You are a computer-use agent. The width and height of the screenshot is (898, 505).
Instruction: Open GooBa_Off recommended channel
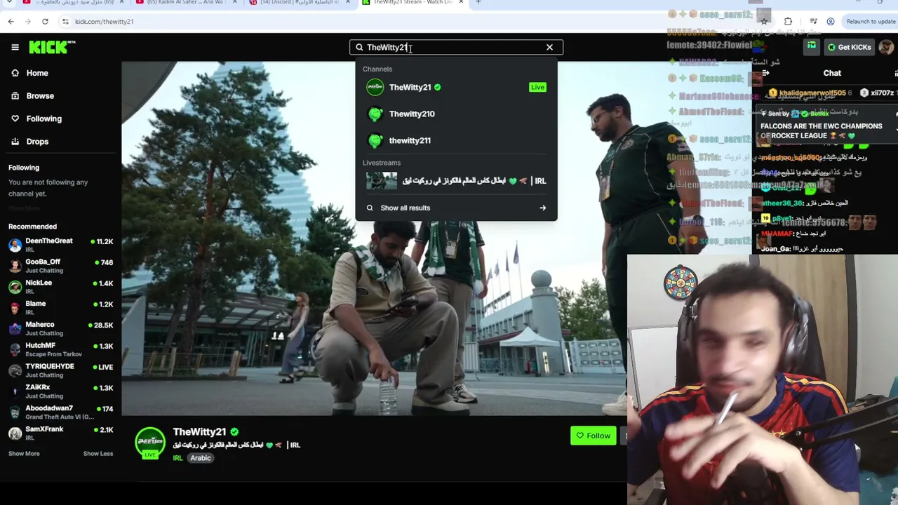coord(61,266)
